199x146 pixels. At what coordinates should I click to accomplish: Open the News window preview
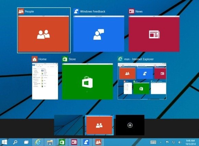click(154, 34)
